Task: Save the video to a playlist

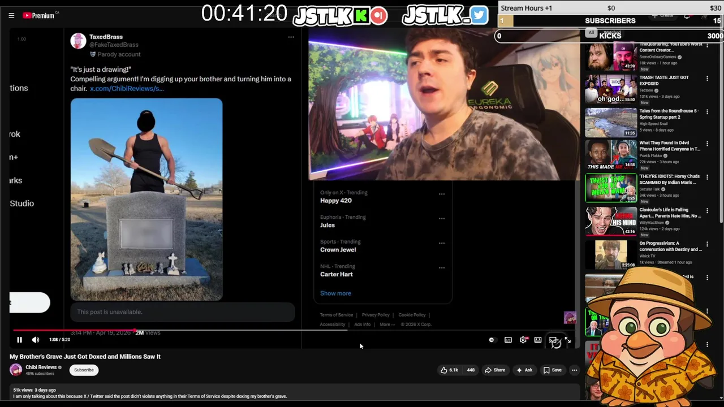Action: (x=553, y=370)
